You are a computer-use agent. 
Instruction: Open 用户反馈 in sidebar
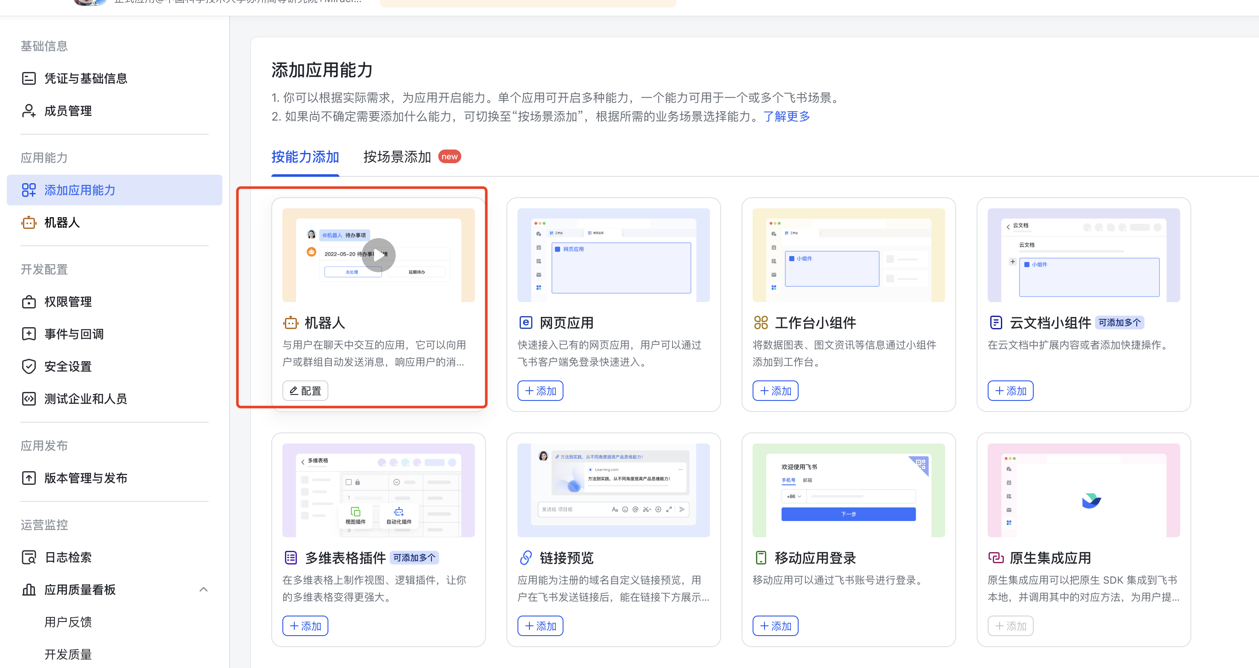68,622
